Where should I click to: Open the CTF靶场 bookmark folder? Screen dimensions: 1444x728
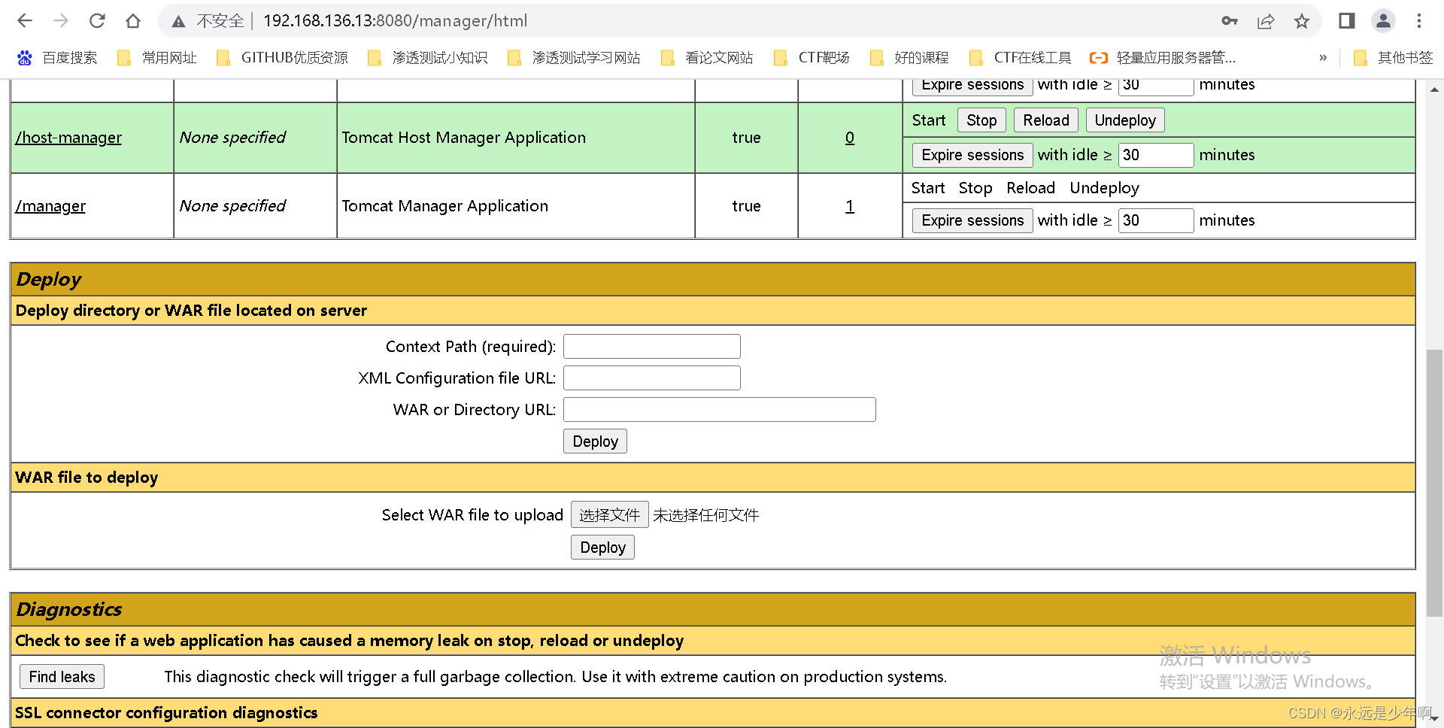[811, 58]
